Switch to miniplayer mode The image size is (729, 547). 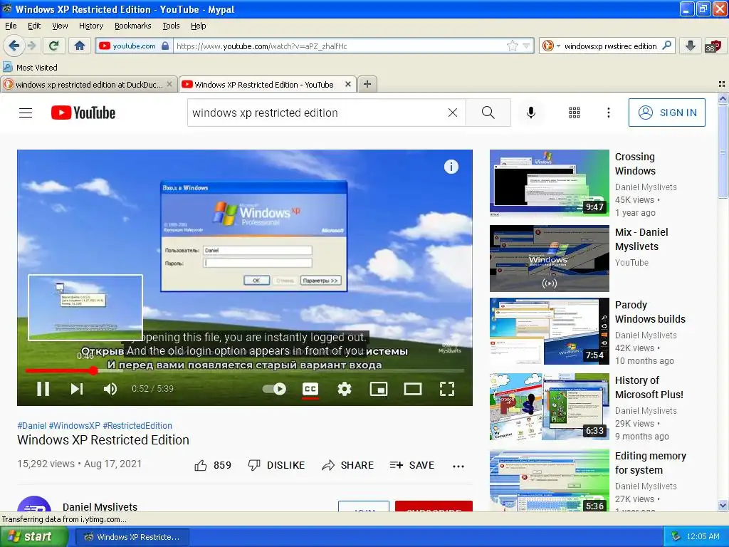(x=379, y=389)
